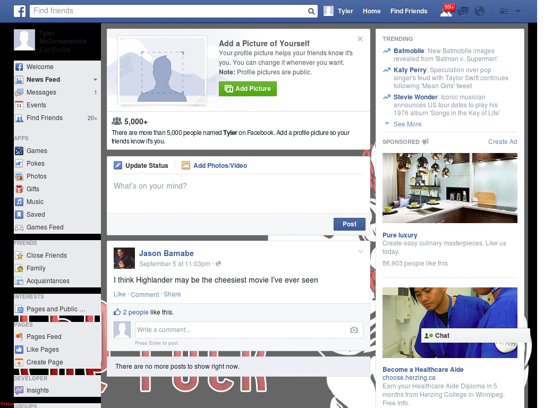Screen dimensions: 544x408
Task: Click the Saved bookmark icon
Action: (x=19, y=215)
